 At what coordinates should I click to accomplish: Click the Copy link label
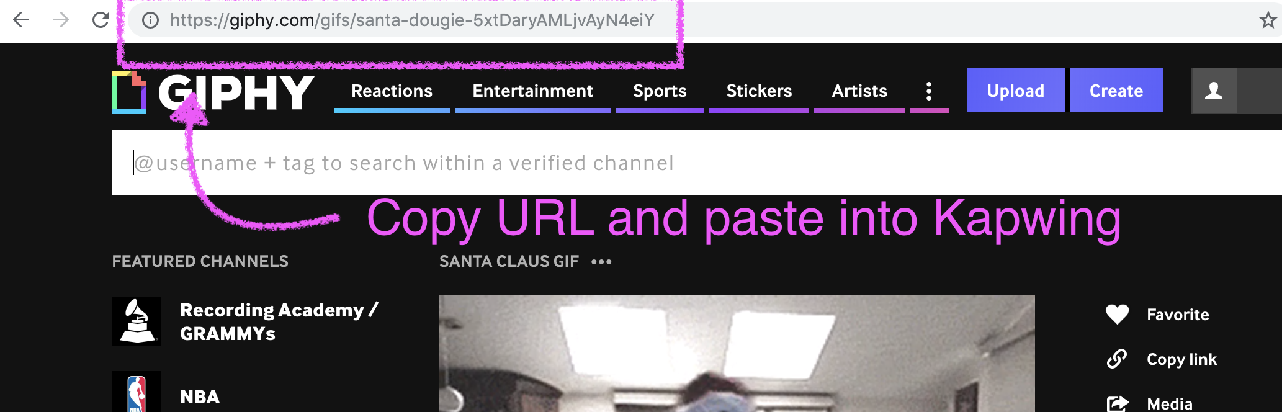[x=1181, y=359]
